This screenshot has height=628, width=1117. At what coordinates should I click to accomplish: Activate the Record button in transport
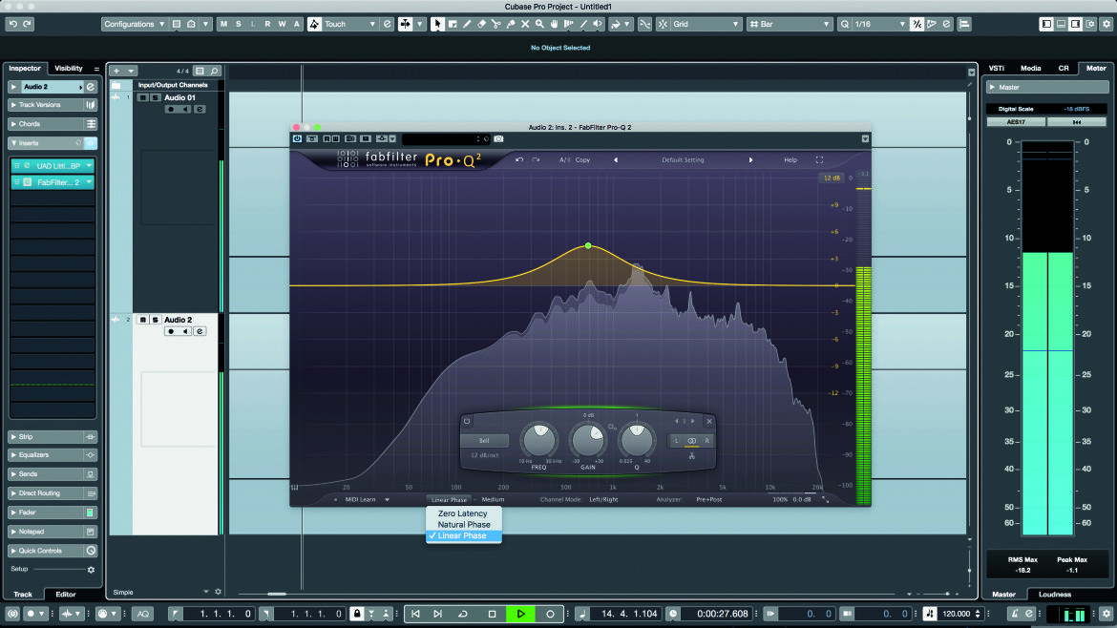tap(550, 613)
